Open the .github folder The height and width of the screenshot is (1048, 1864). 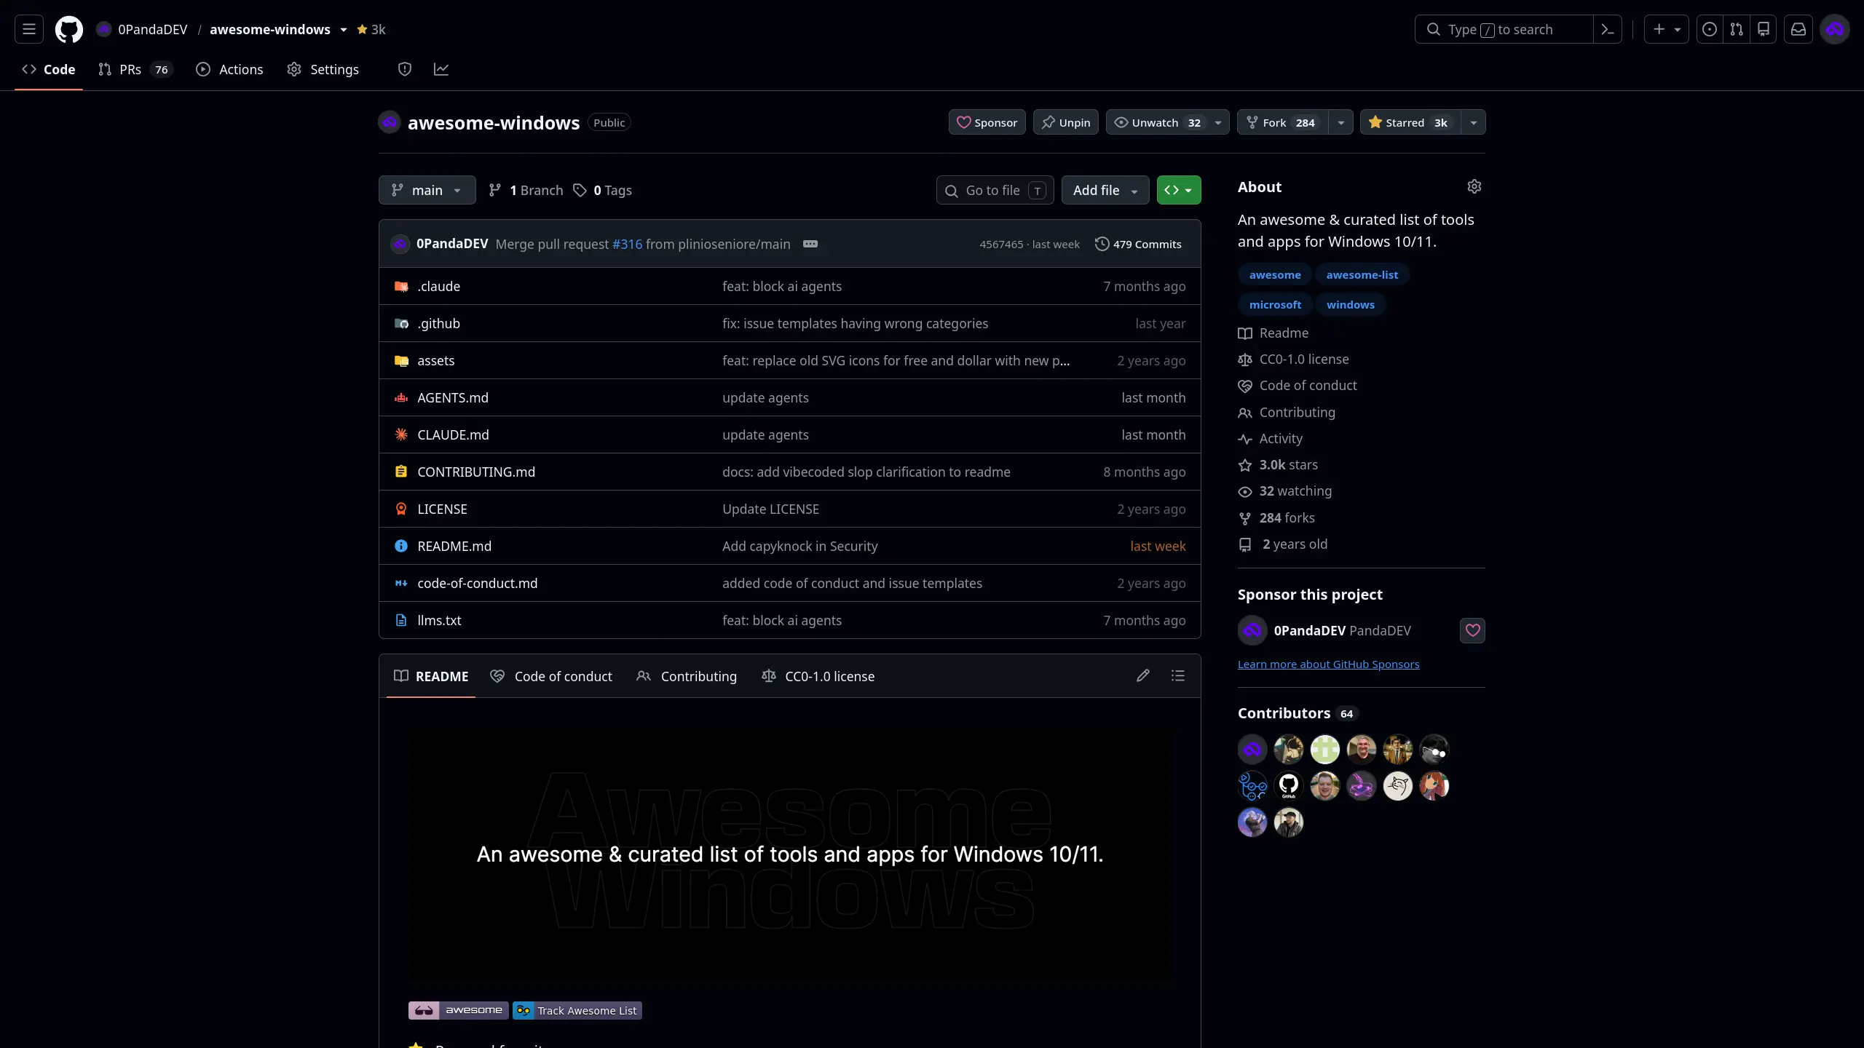pyautogui.click(x=438, y=323)
